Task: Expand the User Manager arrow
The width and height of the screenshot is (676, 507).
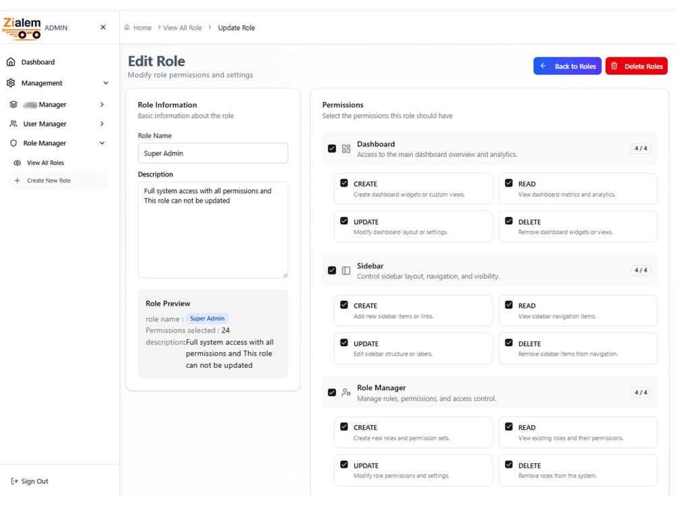Action: [102, 124]
